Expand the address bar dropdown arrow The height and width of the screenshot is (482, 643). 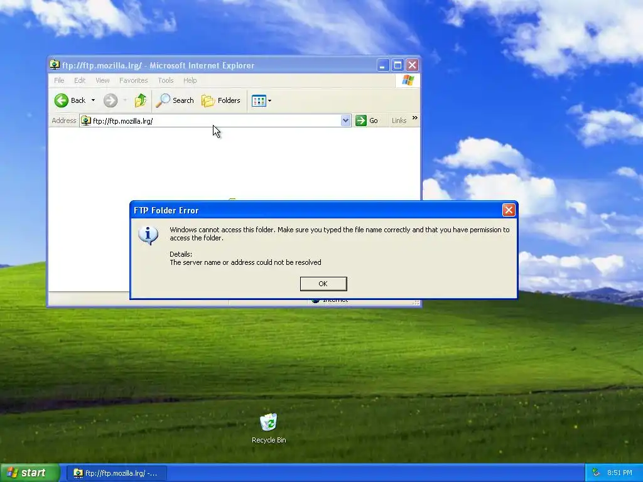click(x=346, y=120)
